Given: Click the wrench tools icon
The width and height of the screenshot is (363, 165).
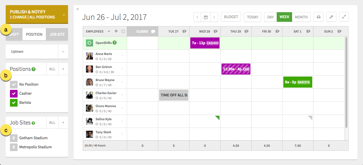Looking at the screenshot, I should (331, 17).
